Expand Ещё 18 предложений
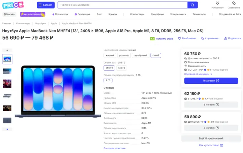243x153 pixels. (211, 138)
